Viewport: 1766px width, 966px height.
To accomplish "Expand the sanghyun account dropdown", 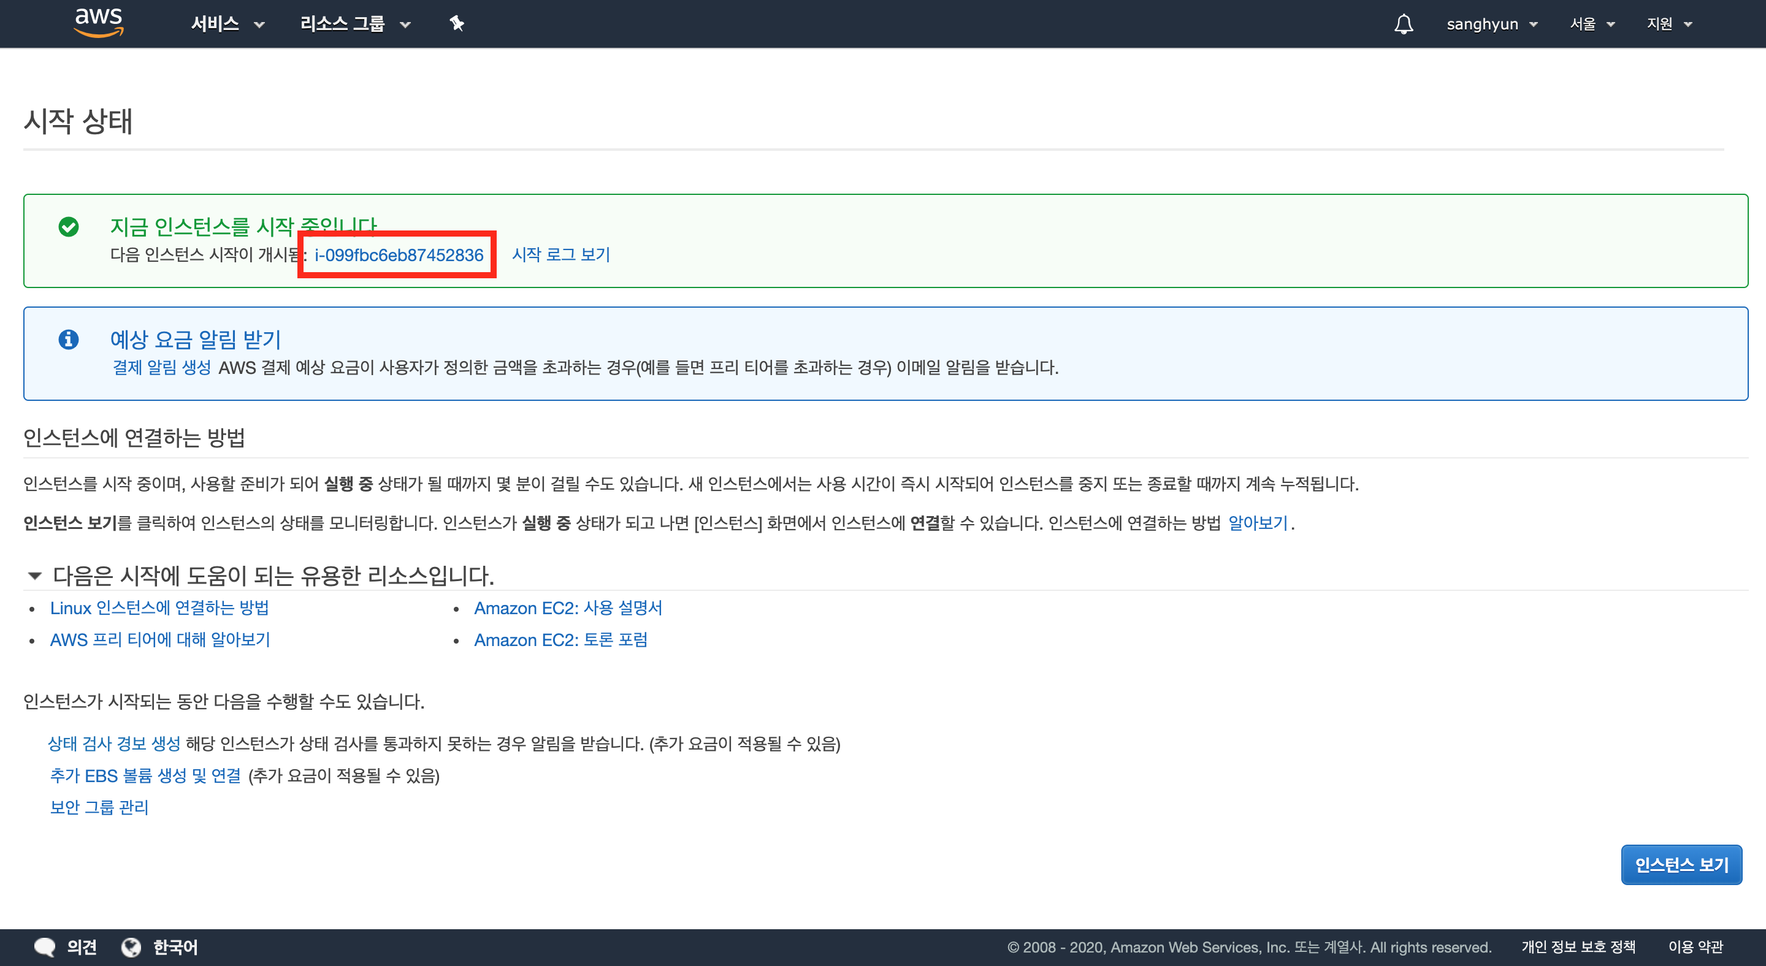I will click(1492, 24).
